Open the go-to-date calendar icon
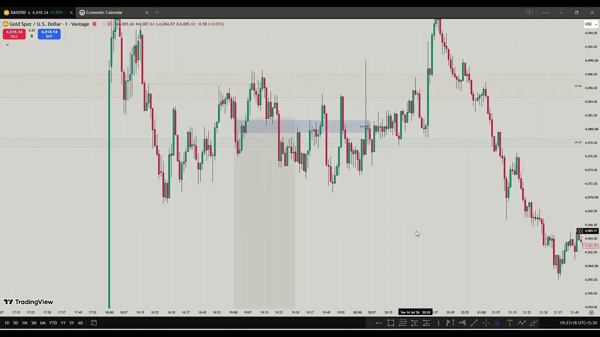Screen dimensions: 600x337 point(93,323)
